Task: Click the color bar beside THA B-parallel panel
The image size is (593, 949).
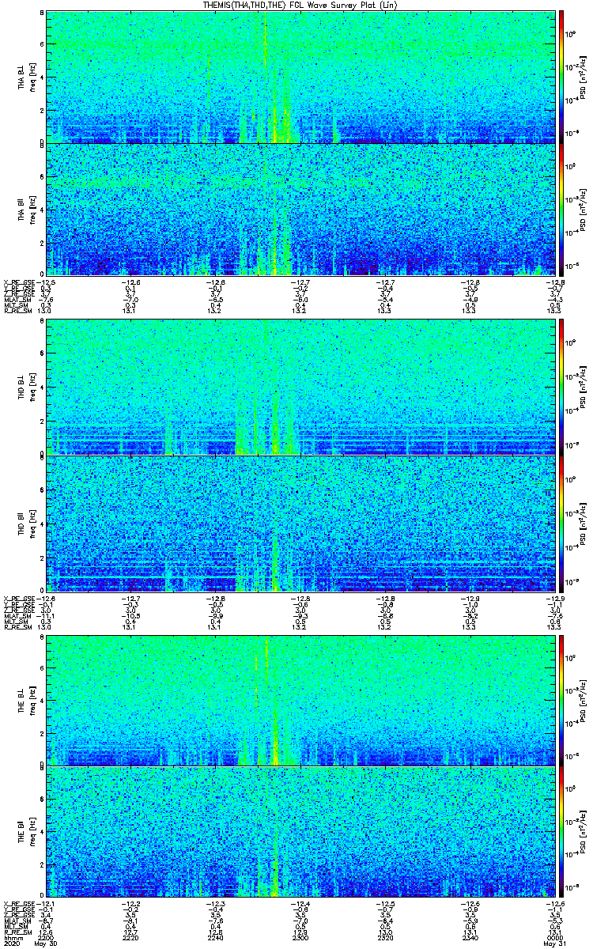Action: point(561,209)
